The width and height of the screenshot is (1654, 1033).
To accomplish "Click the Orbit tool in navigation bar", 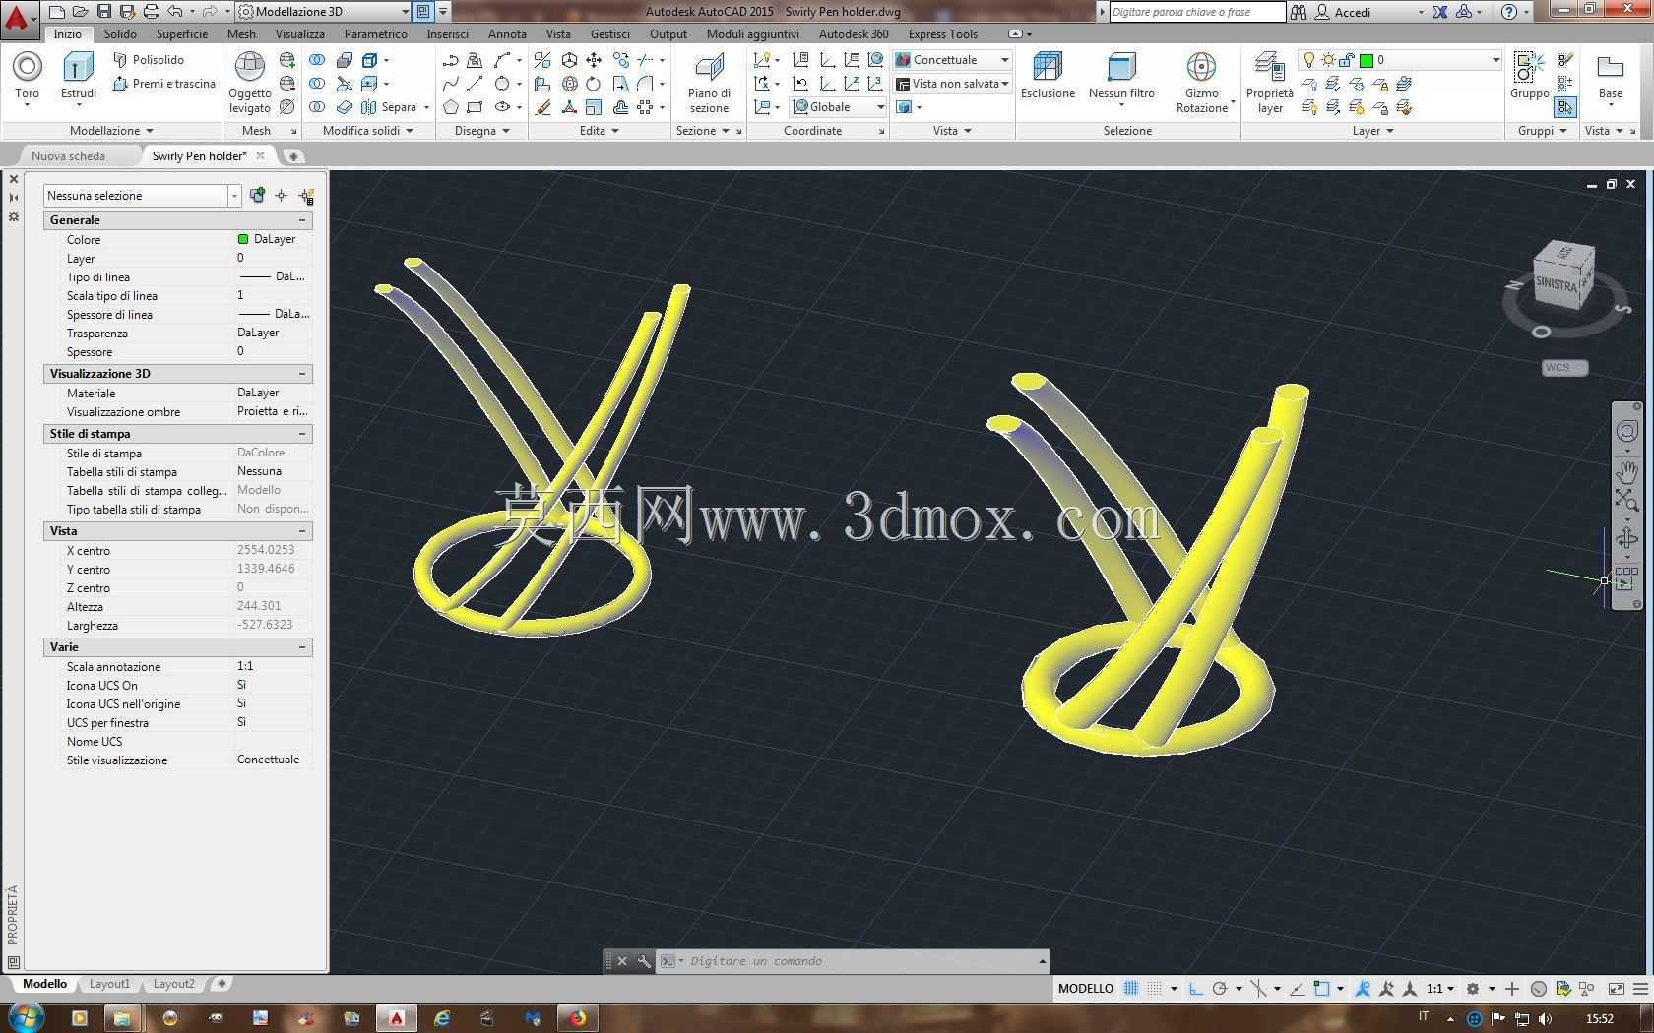I will pyautogui.click(x=1626, y=537).
